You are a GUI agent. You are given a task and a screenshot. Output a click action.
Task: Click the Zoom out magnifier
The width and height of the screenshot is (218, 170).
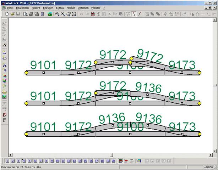[57, 14]
